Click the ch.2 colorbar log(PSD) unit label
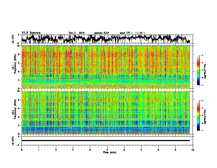The height and width of the screenshot is (168, 217). pyautogui.click(x=205, y=117)
